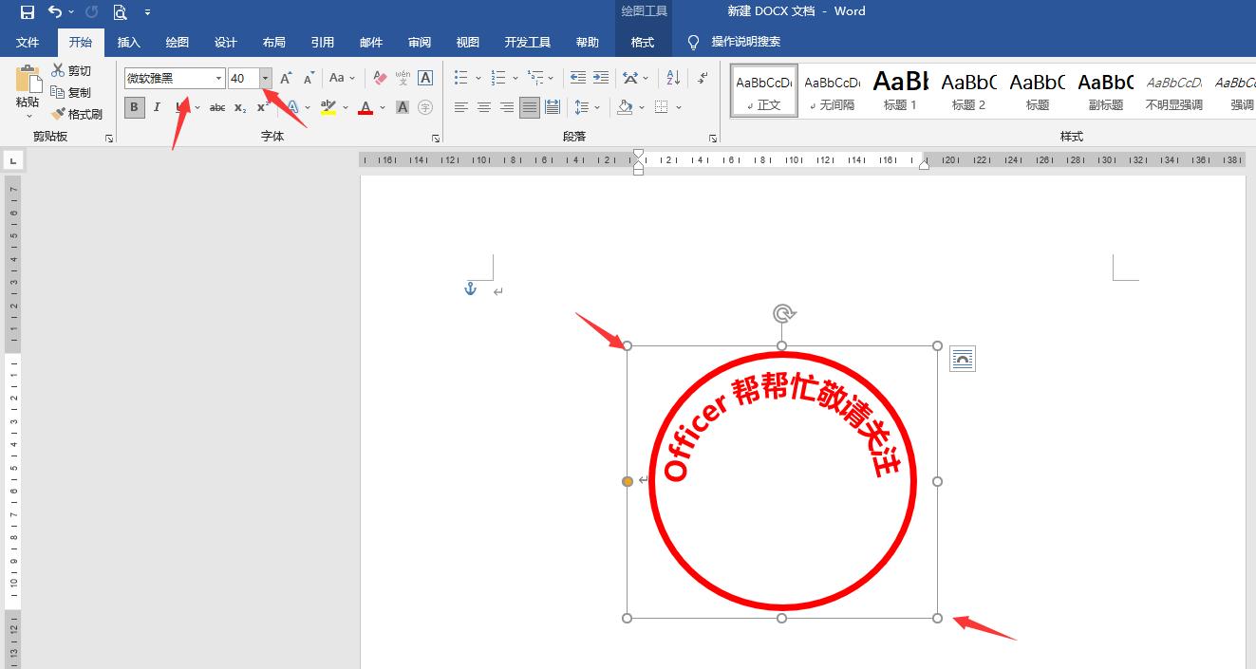Click the Format Painter (格式刷) tool
The image size is (1256, 669).
click(76, 114)
